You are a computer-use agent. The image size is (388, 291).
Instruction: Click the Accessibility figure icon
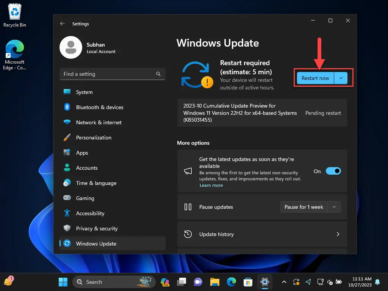click(x=67, y=213)
